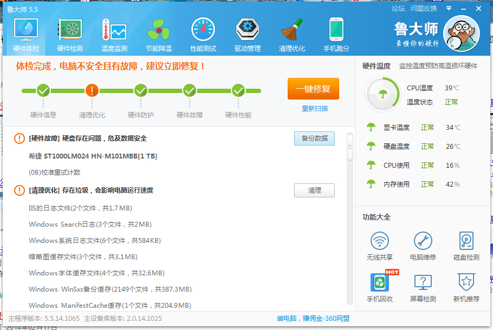Select the (0B)校准重试计数 entry
493x330 pixels.
pyautogui.click(x=54, y=173)
